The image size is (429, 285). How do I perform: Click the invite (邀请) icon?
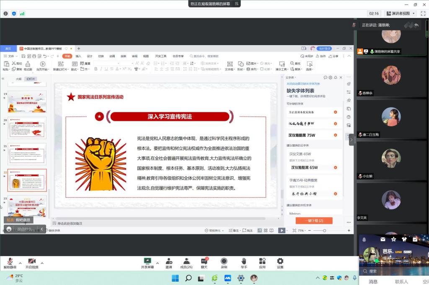tap(168, 262)
